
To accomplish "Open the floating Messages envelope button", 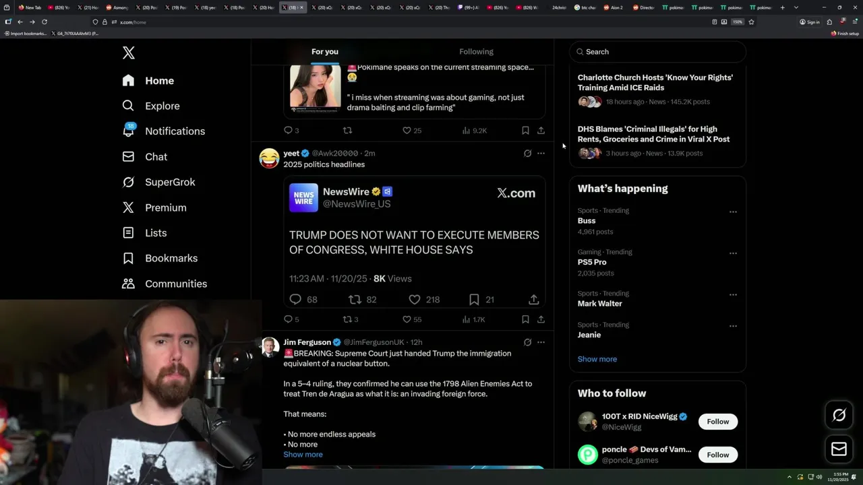I will coord(839,449).
